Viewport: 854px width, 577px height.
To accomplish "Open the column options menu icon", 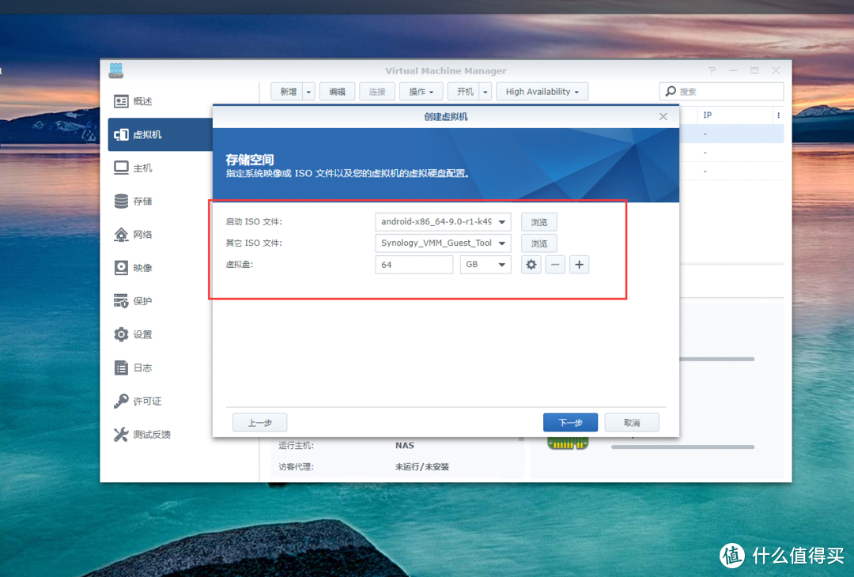I will click(778, 115).
